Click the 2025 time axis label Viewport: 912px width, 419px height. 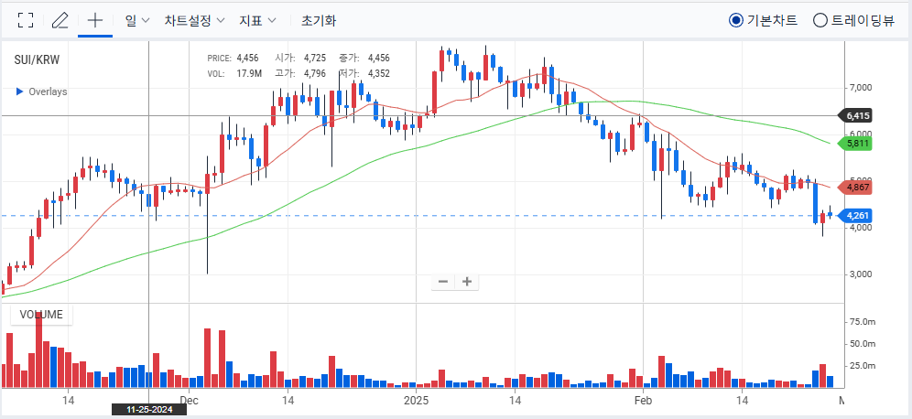(416, 401)
